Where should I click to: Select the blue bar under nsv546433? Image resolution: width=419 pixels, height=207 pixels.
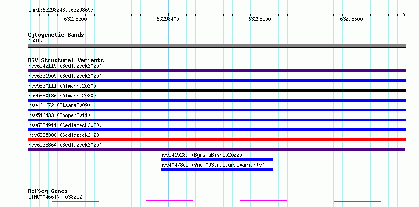point(217,120)
